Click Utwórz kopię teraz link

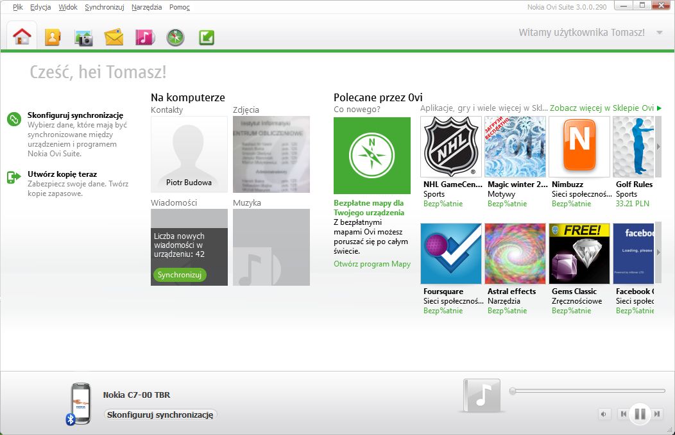62,174
